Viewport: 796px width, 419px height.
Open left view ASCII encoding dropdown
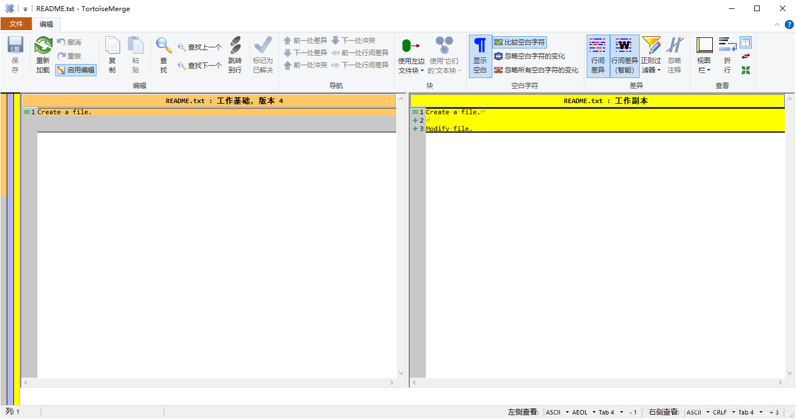[557, 412]
